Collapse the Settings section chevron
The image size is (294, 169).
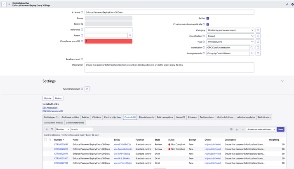pos(282,81)
